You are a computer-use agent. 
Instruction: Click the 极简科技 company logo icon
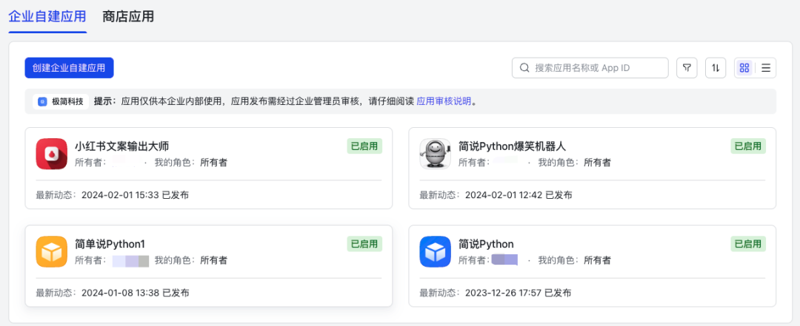[x=42, y=101]
